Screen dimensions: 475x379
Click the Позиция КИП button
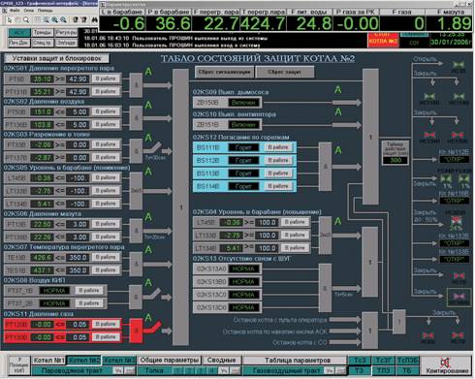[19, 365]
